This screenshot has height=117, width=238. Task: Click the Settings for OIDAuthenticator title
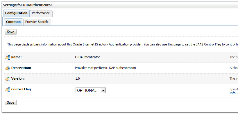(x=28, y=5)
